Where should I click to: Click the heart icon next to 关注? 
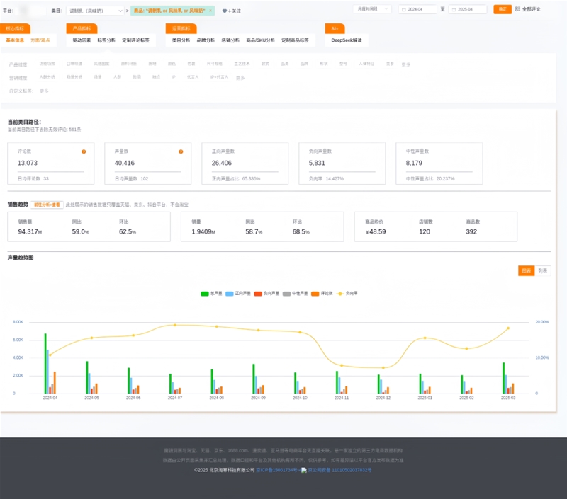coord(224,11)
